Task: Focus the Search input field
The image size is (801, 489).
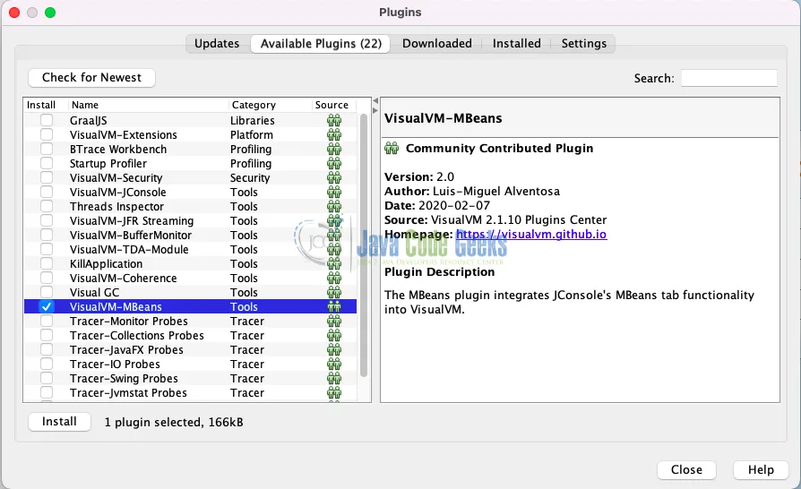Action: tap(729, 78)
